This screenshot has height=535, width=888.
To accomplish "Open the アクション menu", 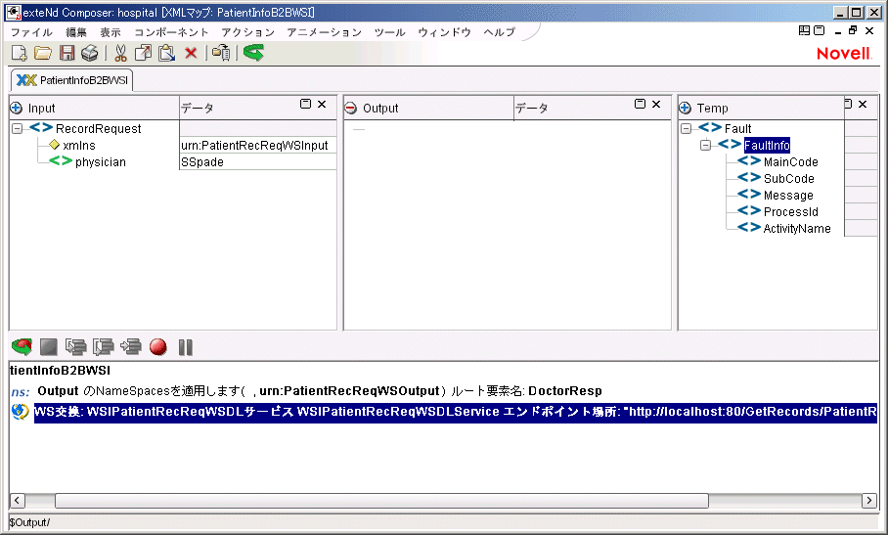I will pyautogui.click(x=247, y=32).
